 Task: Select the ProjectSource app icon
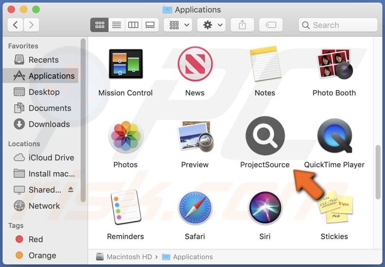pos(265,136)
